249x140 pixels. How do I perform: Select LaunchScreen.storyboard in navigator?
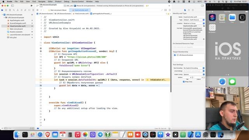pos(20,35)
